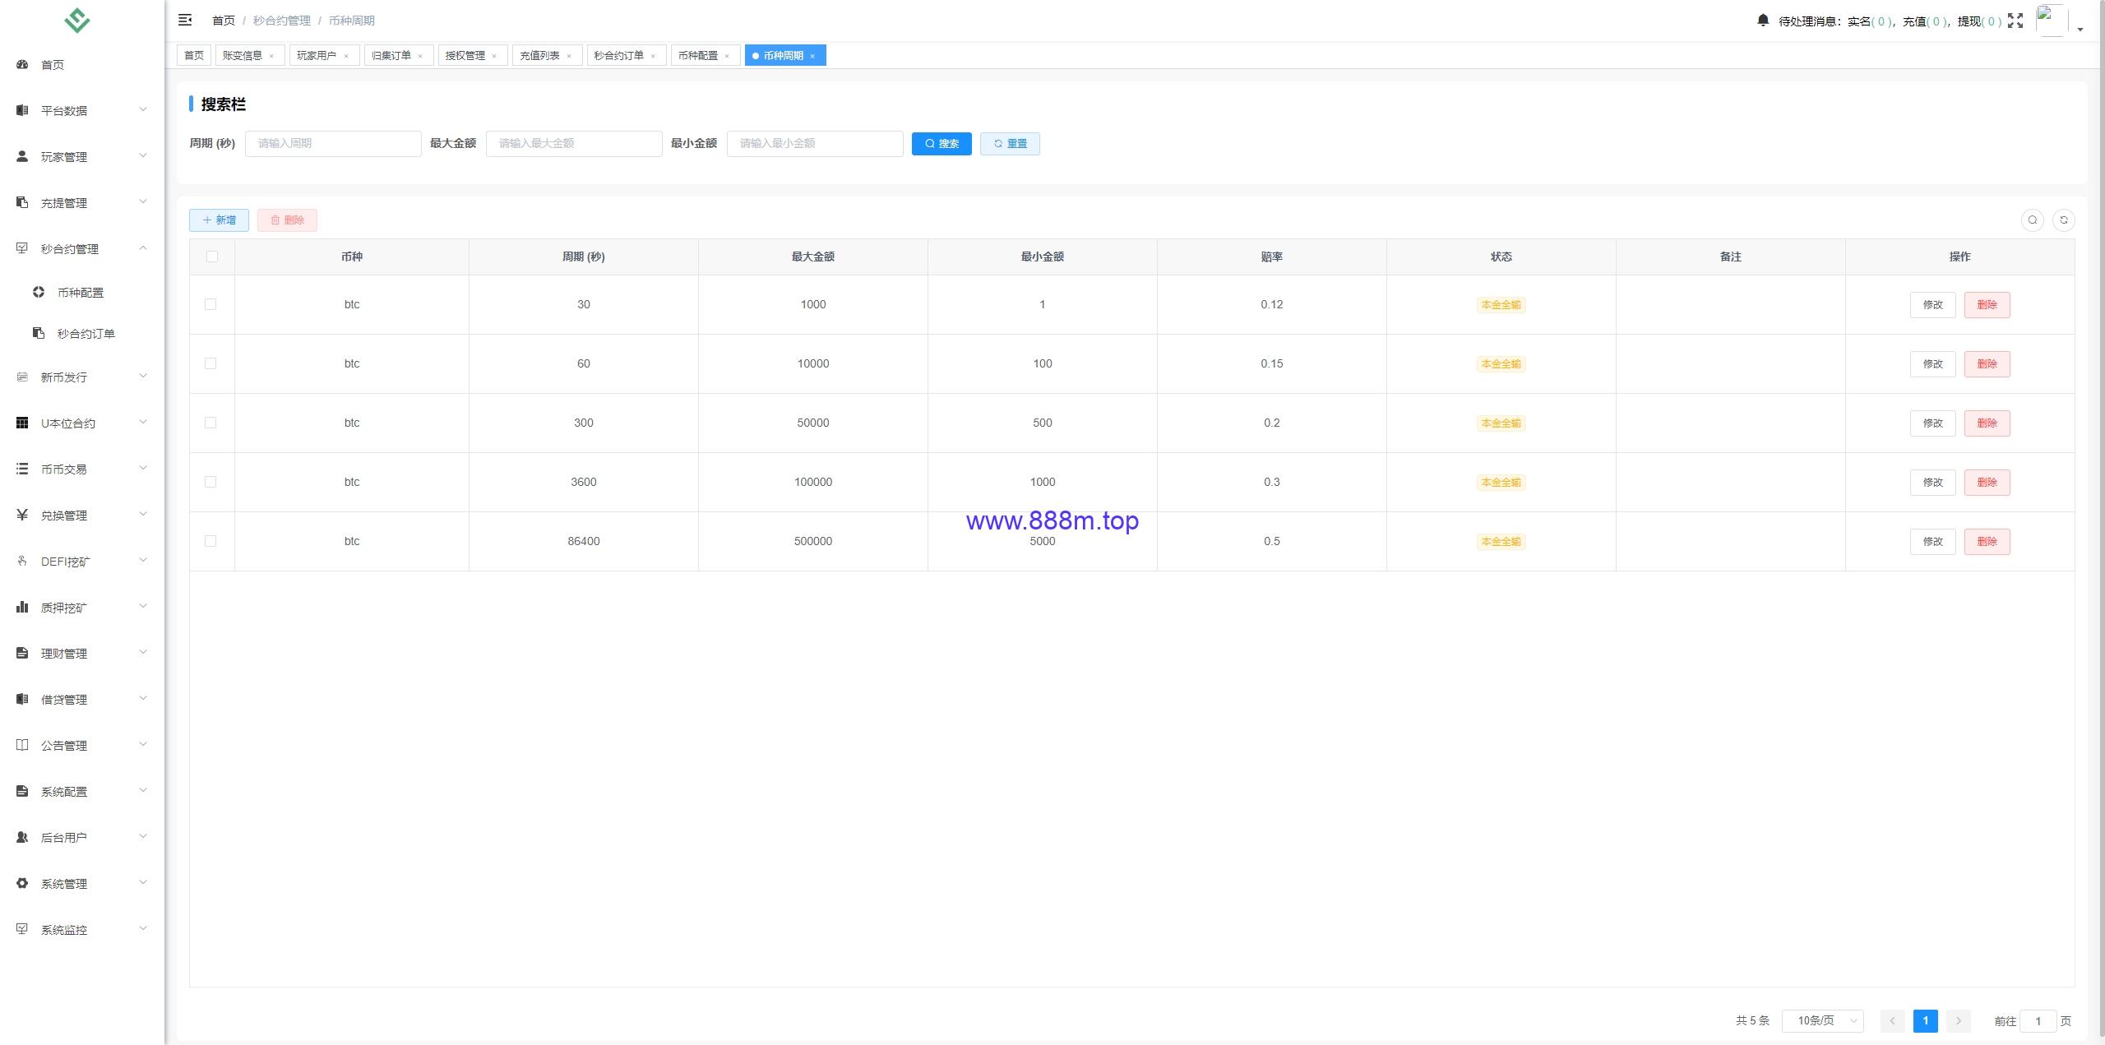
Task: Expand 充提管理 menu chevron
Action: [x=143, y=201]
